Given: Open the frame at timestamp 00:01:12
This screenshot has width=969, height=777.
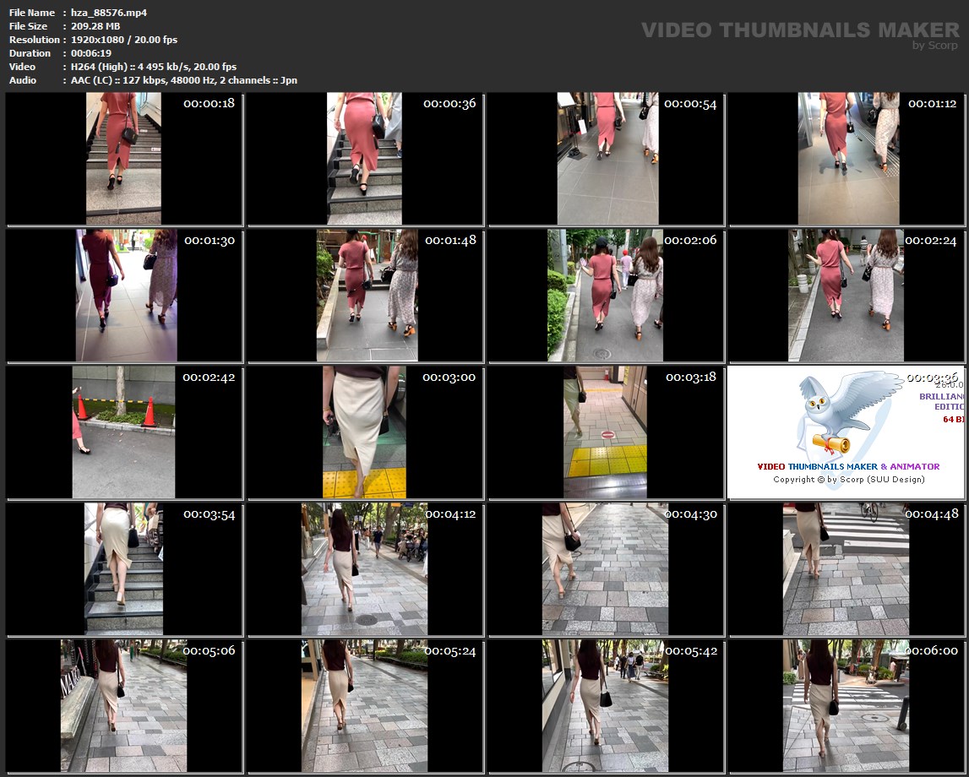Looking at the screenshot, I should pyautogui.click(x=847, y=159).
